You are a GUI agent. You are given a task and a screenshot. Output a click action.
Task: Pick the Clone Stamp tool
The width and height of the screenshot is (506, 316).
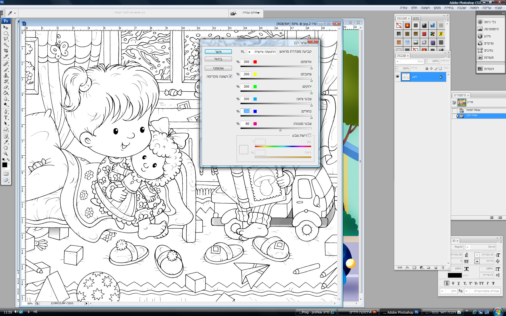6,75
